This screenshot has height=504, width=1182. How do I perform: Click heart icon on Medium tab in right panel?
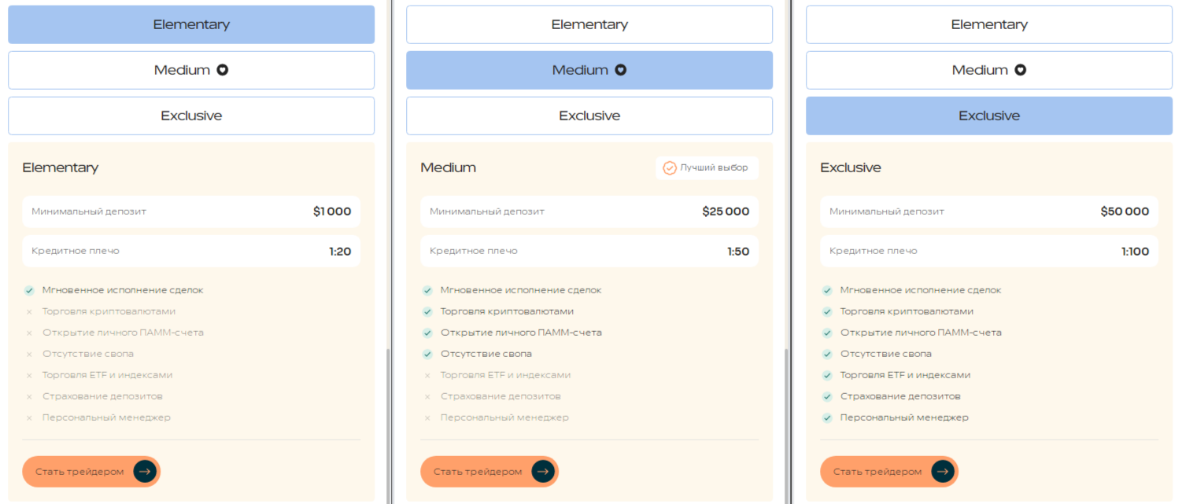pyautogui.click(x=1021, y=70)
